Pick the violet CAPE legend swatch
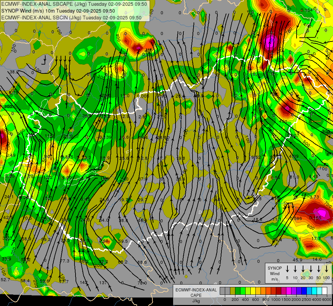Image resolution: width=333 pixels, height=306 pixels. 294,291
